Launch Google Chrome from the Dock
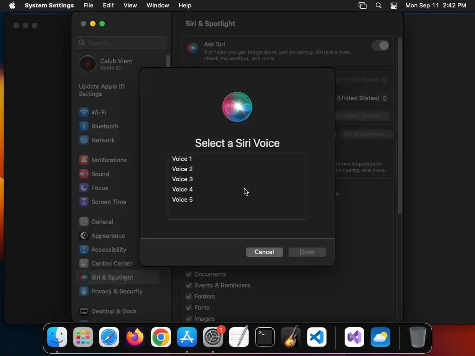This screenshot has height=356, width=475. [161, 337]
